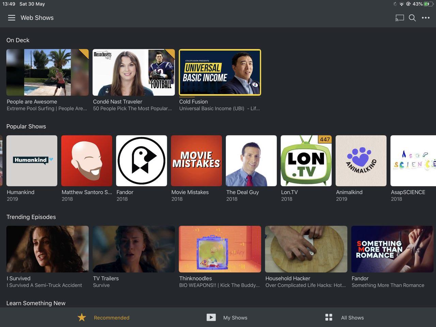Viewport: 436px width, 327px height.
Task: Tap the Wi-Fi status icon
Action: coord(402,4)
